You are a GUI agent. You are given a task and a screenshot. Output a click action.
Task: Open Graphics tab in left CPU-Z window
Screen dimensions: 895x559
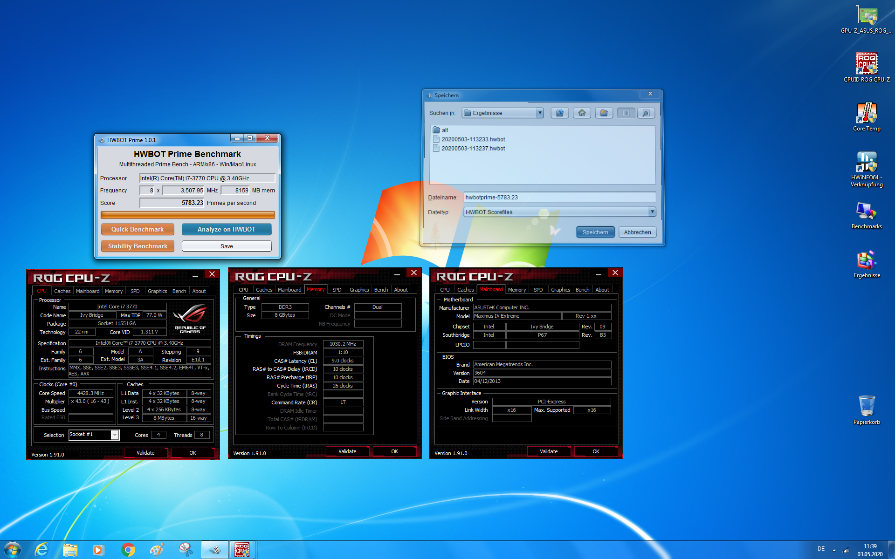158,291
